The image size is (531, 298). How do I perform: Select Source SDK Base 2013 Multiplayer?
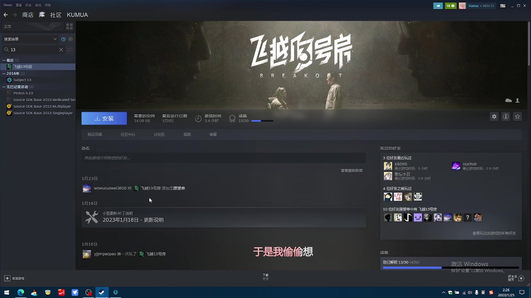(38, 106)
